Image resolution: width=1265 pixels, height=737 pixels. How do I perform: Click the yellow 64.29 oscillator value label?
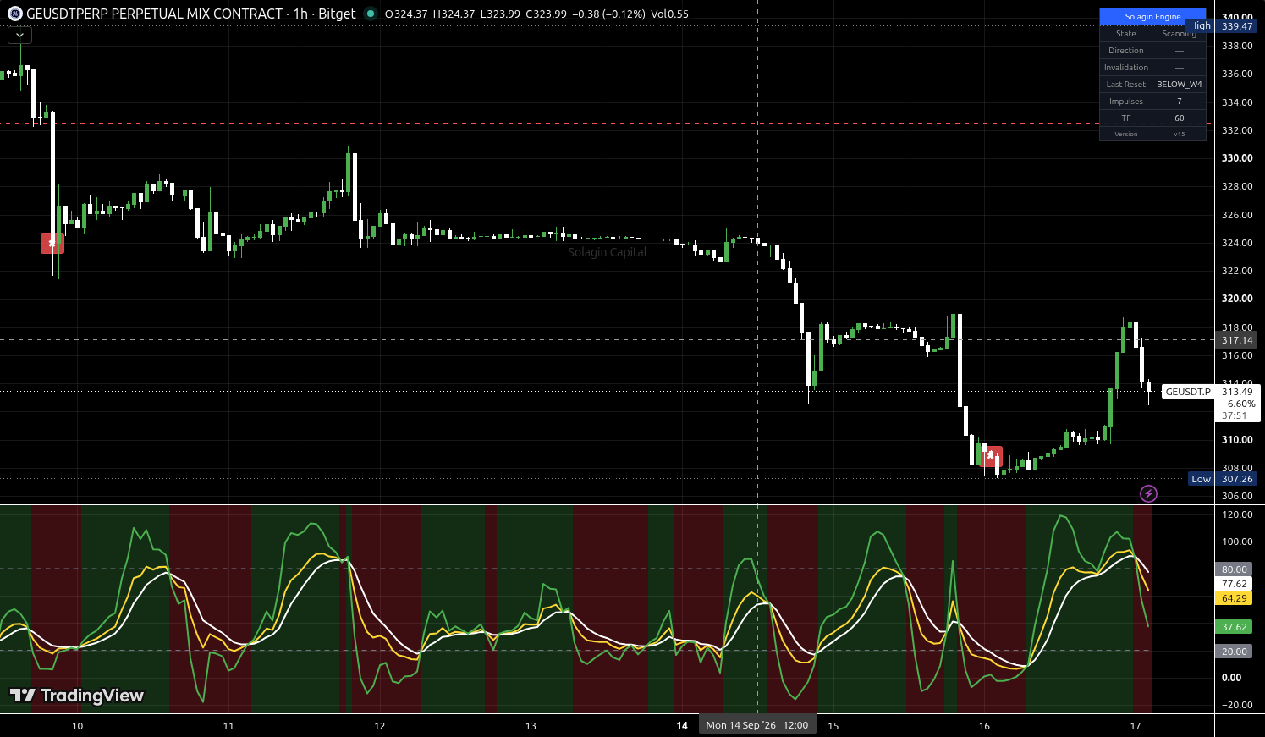[x=1235, y=598]
